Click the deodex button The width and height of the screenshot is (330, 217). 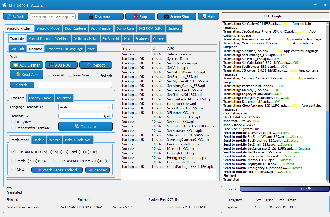(97, 170)
